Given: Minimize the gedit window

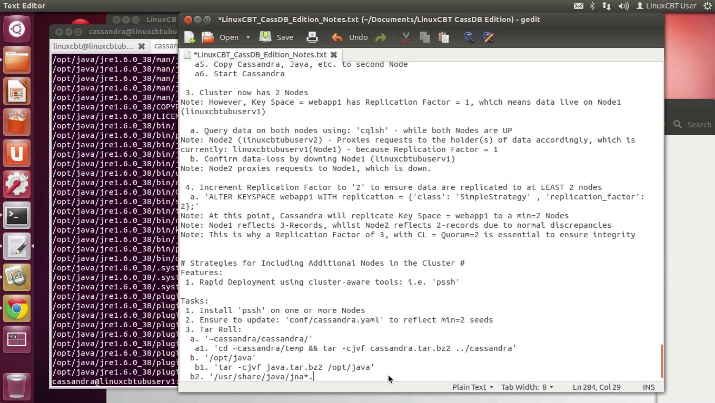Looking at the screenshot, I should 198,19.
